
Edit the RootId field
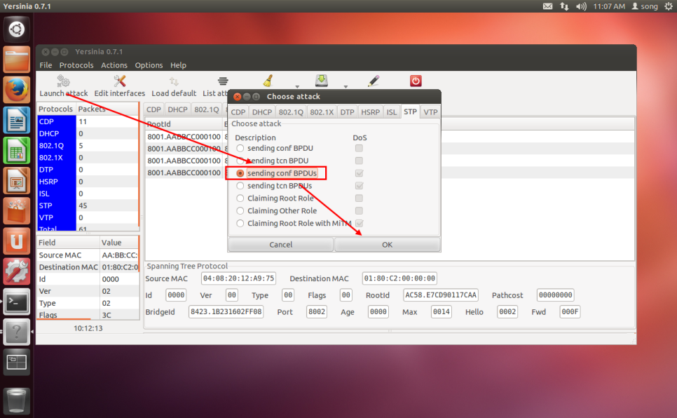point(440,295)
